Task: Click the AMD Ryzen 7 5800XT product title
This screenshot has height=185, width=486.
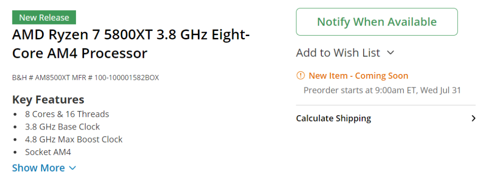Action: [x=131, y=44]
